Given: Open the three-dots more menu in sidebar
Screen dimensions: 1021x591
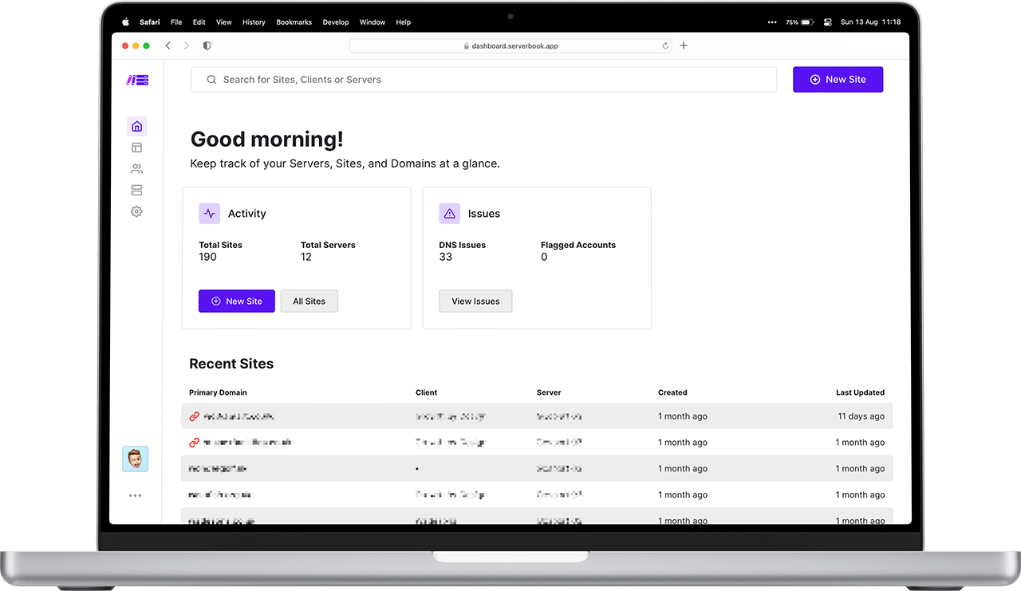Looking at the screenshot, I should pos(135,495).
